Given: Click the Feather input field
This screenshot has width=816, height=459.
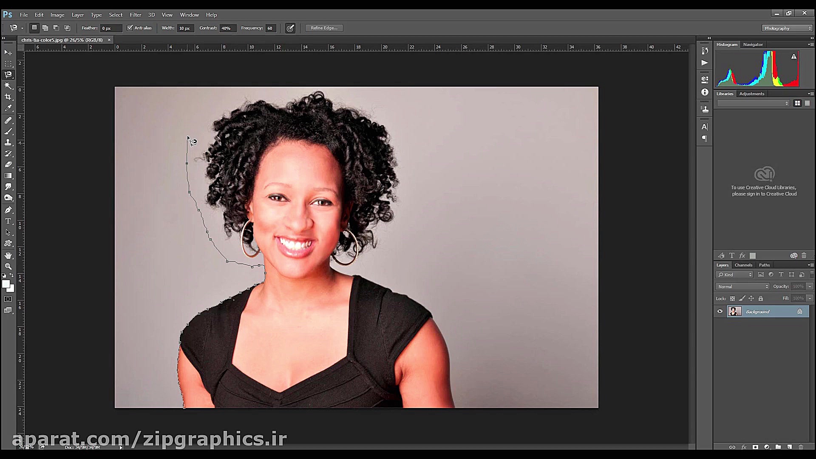Looking at the screenshot, I should tap(110, 28).
